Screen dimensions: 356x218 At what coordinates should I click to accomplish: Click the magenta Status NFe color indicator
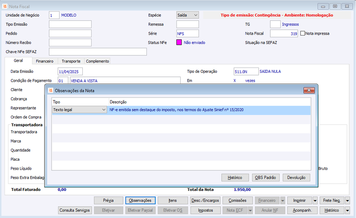(x=179, y=42)
